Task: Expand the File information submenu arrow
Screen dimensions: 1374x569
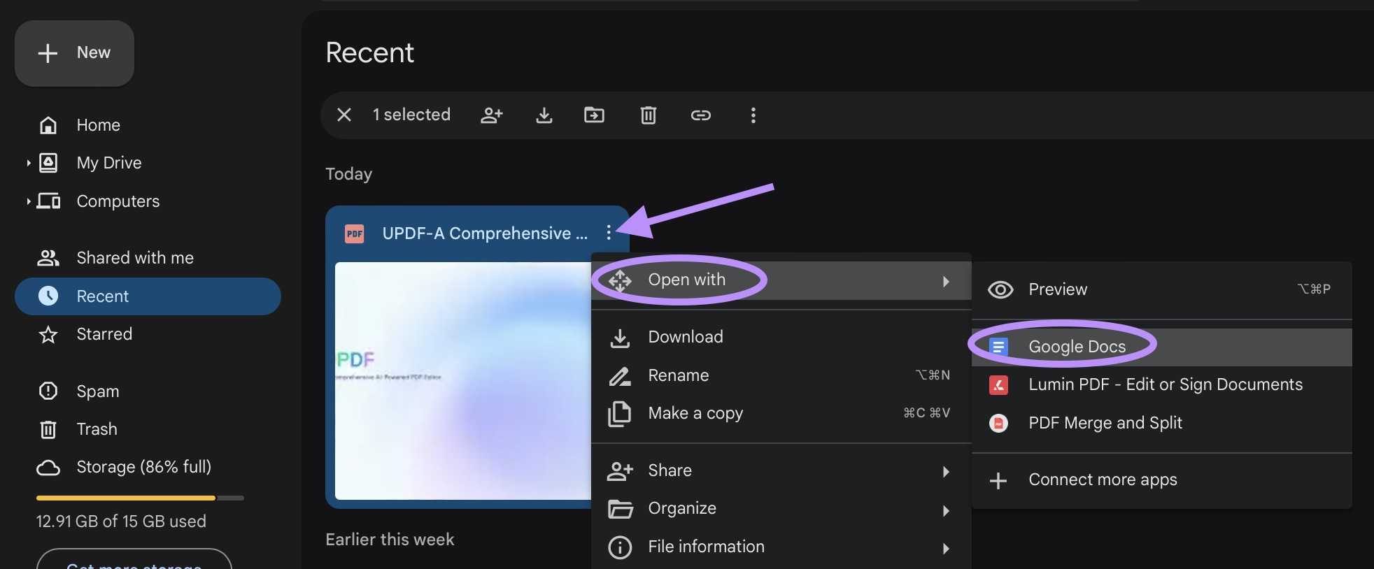Action: pyautogui.click(x=946, y=549)
